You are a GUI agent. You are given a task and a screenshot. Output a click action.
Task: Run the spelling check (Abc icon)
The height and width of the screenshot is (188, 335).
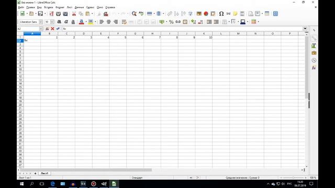coord(141,14)
